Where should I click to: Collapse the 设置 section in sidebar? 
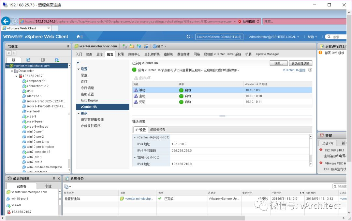(x=78, y=69)
